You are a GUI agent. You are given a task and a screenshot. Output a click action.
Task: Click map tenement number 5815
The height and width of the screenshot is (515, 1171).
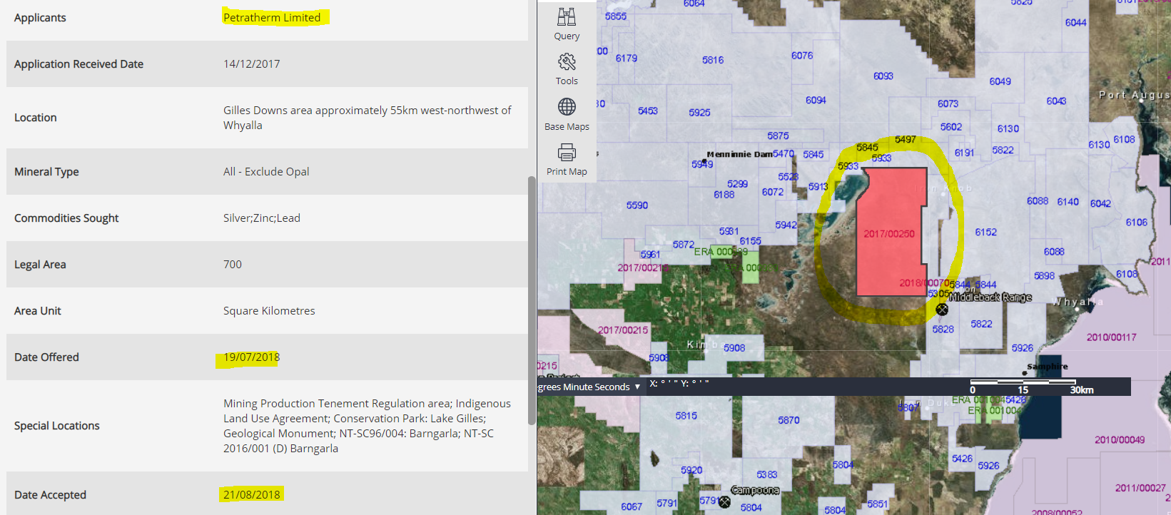686,415
